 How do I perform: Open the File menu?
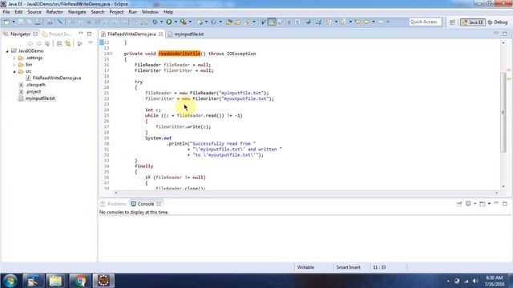[x=6, y=12]
